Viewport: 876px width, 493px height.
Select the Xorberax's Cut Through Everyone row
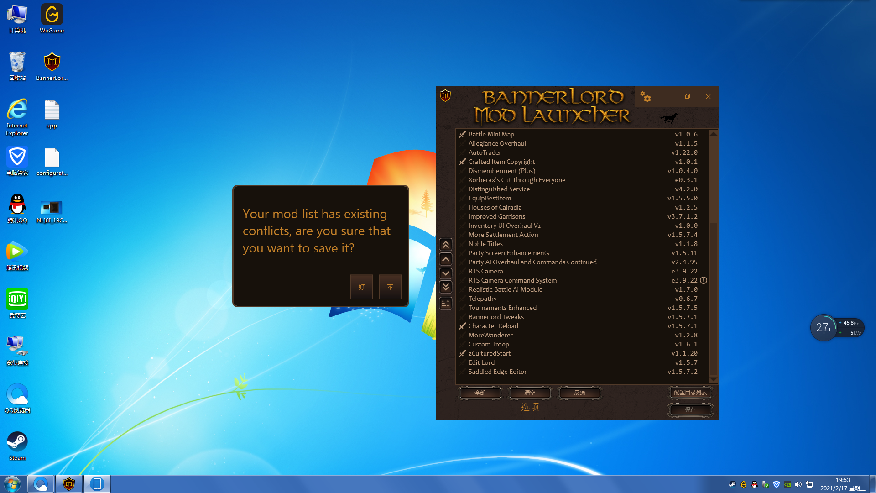pos(583,180)
